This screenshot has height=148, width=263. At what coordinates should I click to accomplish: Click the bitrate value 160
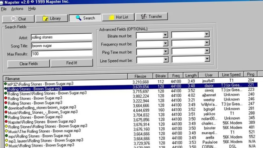tap(161, 110)
